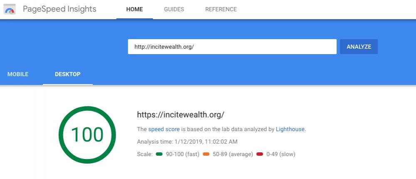Click the PageSpeed Insights title text
Viewport: 416px width, 179px height.
click(x=59, y=9)
